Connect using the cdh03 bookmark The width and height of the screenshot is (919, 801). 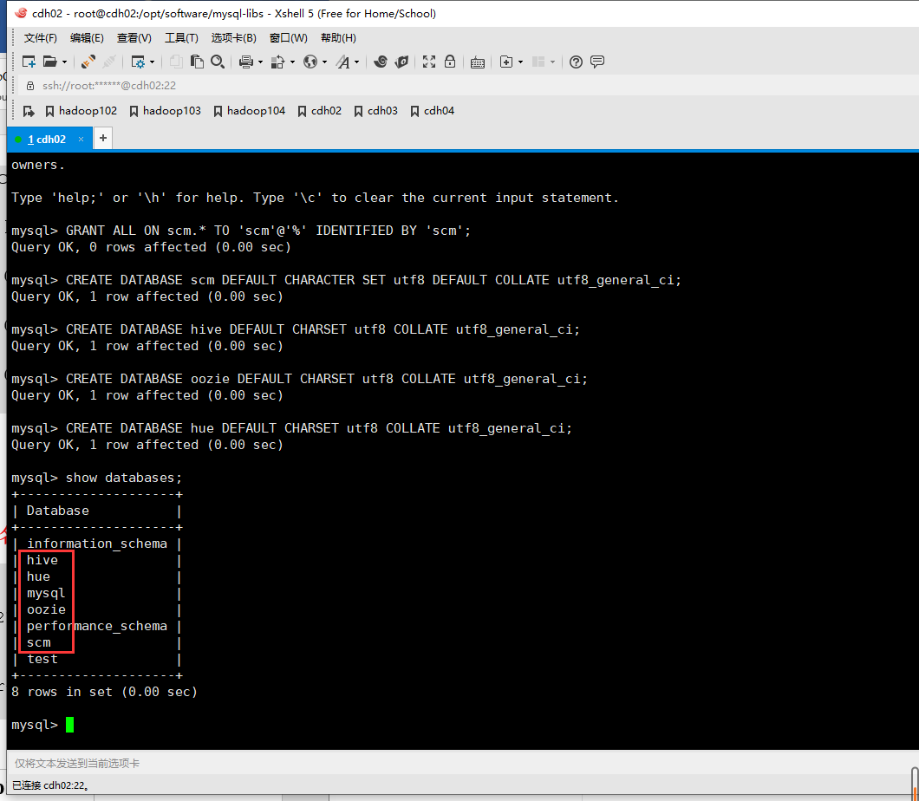tap(375, 111)
